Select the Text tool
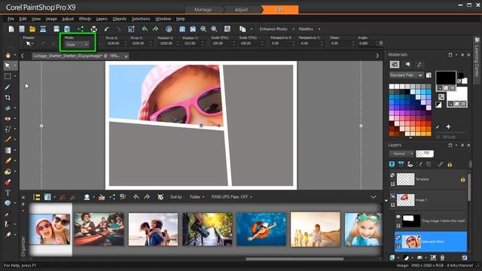The image size is (482, 271). [8, 193]
